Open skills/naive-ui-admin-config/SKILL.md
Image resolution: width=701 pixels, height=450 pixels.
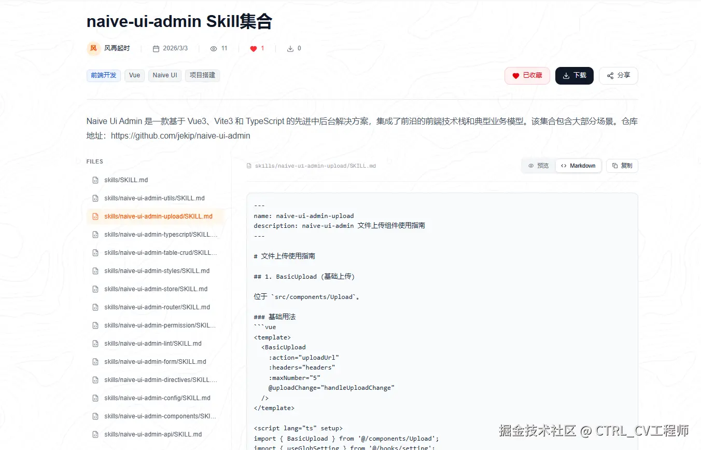pos(155,398)
